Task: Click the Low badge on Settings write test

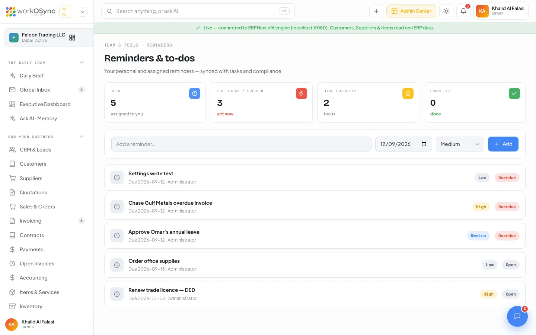Action: pyautogui.click(x=482, y=178)
